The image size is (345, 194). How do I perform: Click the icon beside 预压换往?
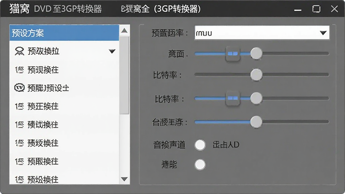pos(19,106)
